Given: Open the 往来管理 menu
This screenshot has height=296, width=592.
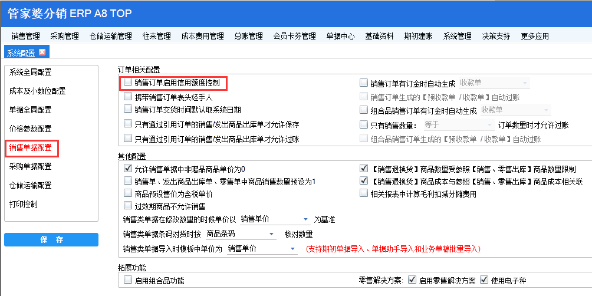Looking at the screenshot, I should [x=157, y=37].
